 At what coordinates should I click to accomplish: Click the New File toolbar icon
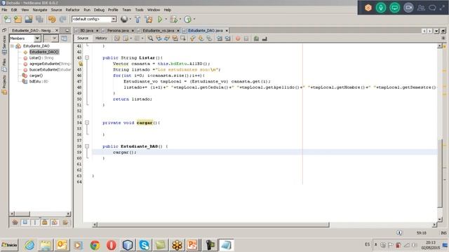[8, 19]
